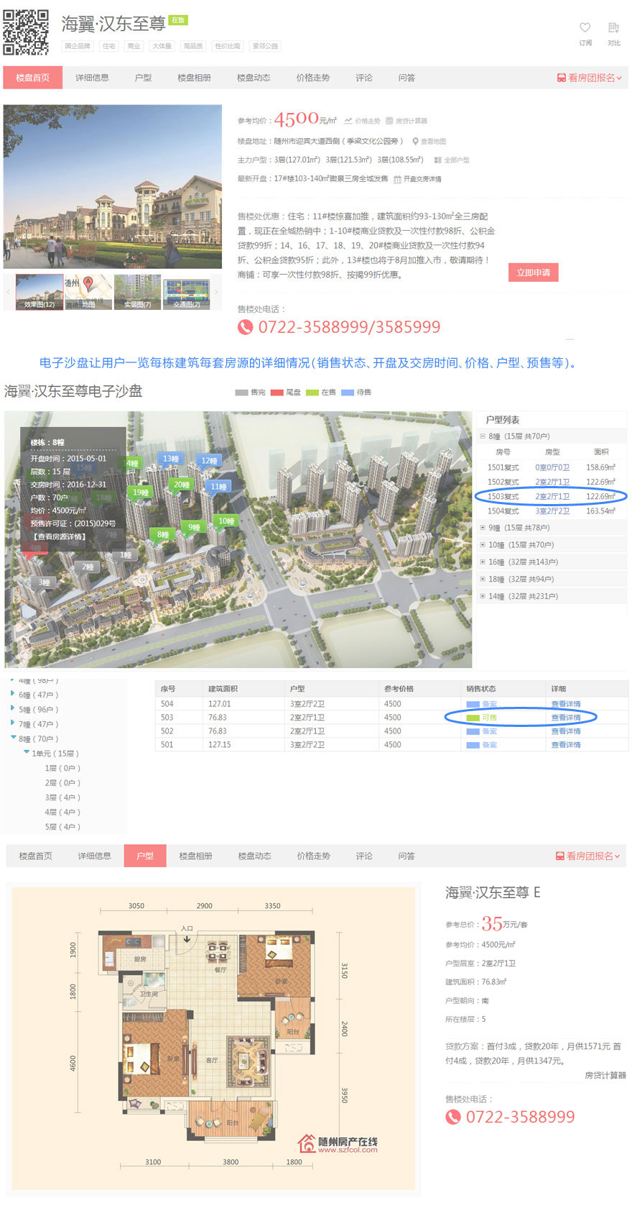Click the 立即申请 button
This screenshot has height=1208, width=632.
tap(534, 273)
